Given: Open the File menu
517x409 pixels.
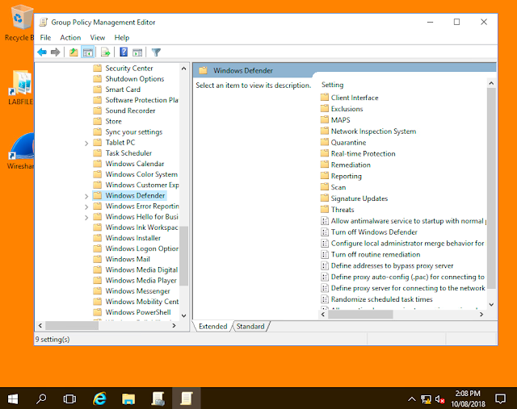Looking at the screenshot, I should coord(45,38).
